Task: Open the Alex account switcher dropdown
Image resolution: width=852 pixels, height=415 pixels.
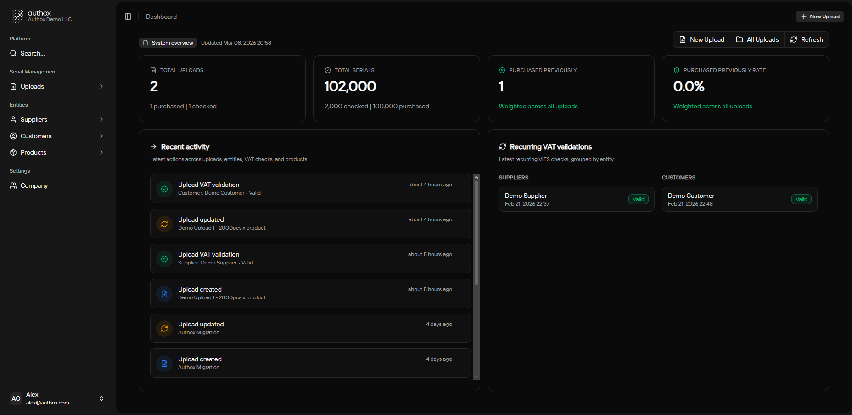Action: [x=101, y=398]
